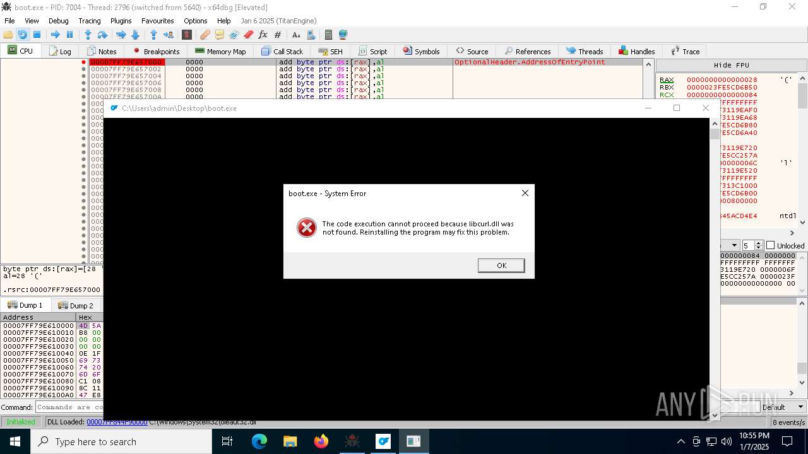
Task: Click the globe toolbar icon
Action: [343, 35]
